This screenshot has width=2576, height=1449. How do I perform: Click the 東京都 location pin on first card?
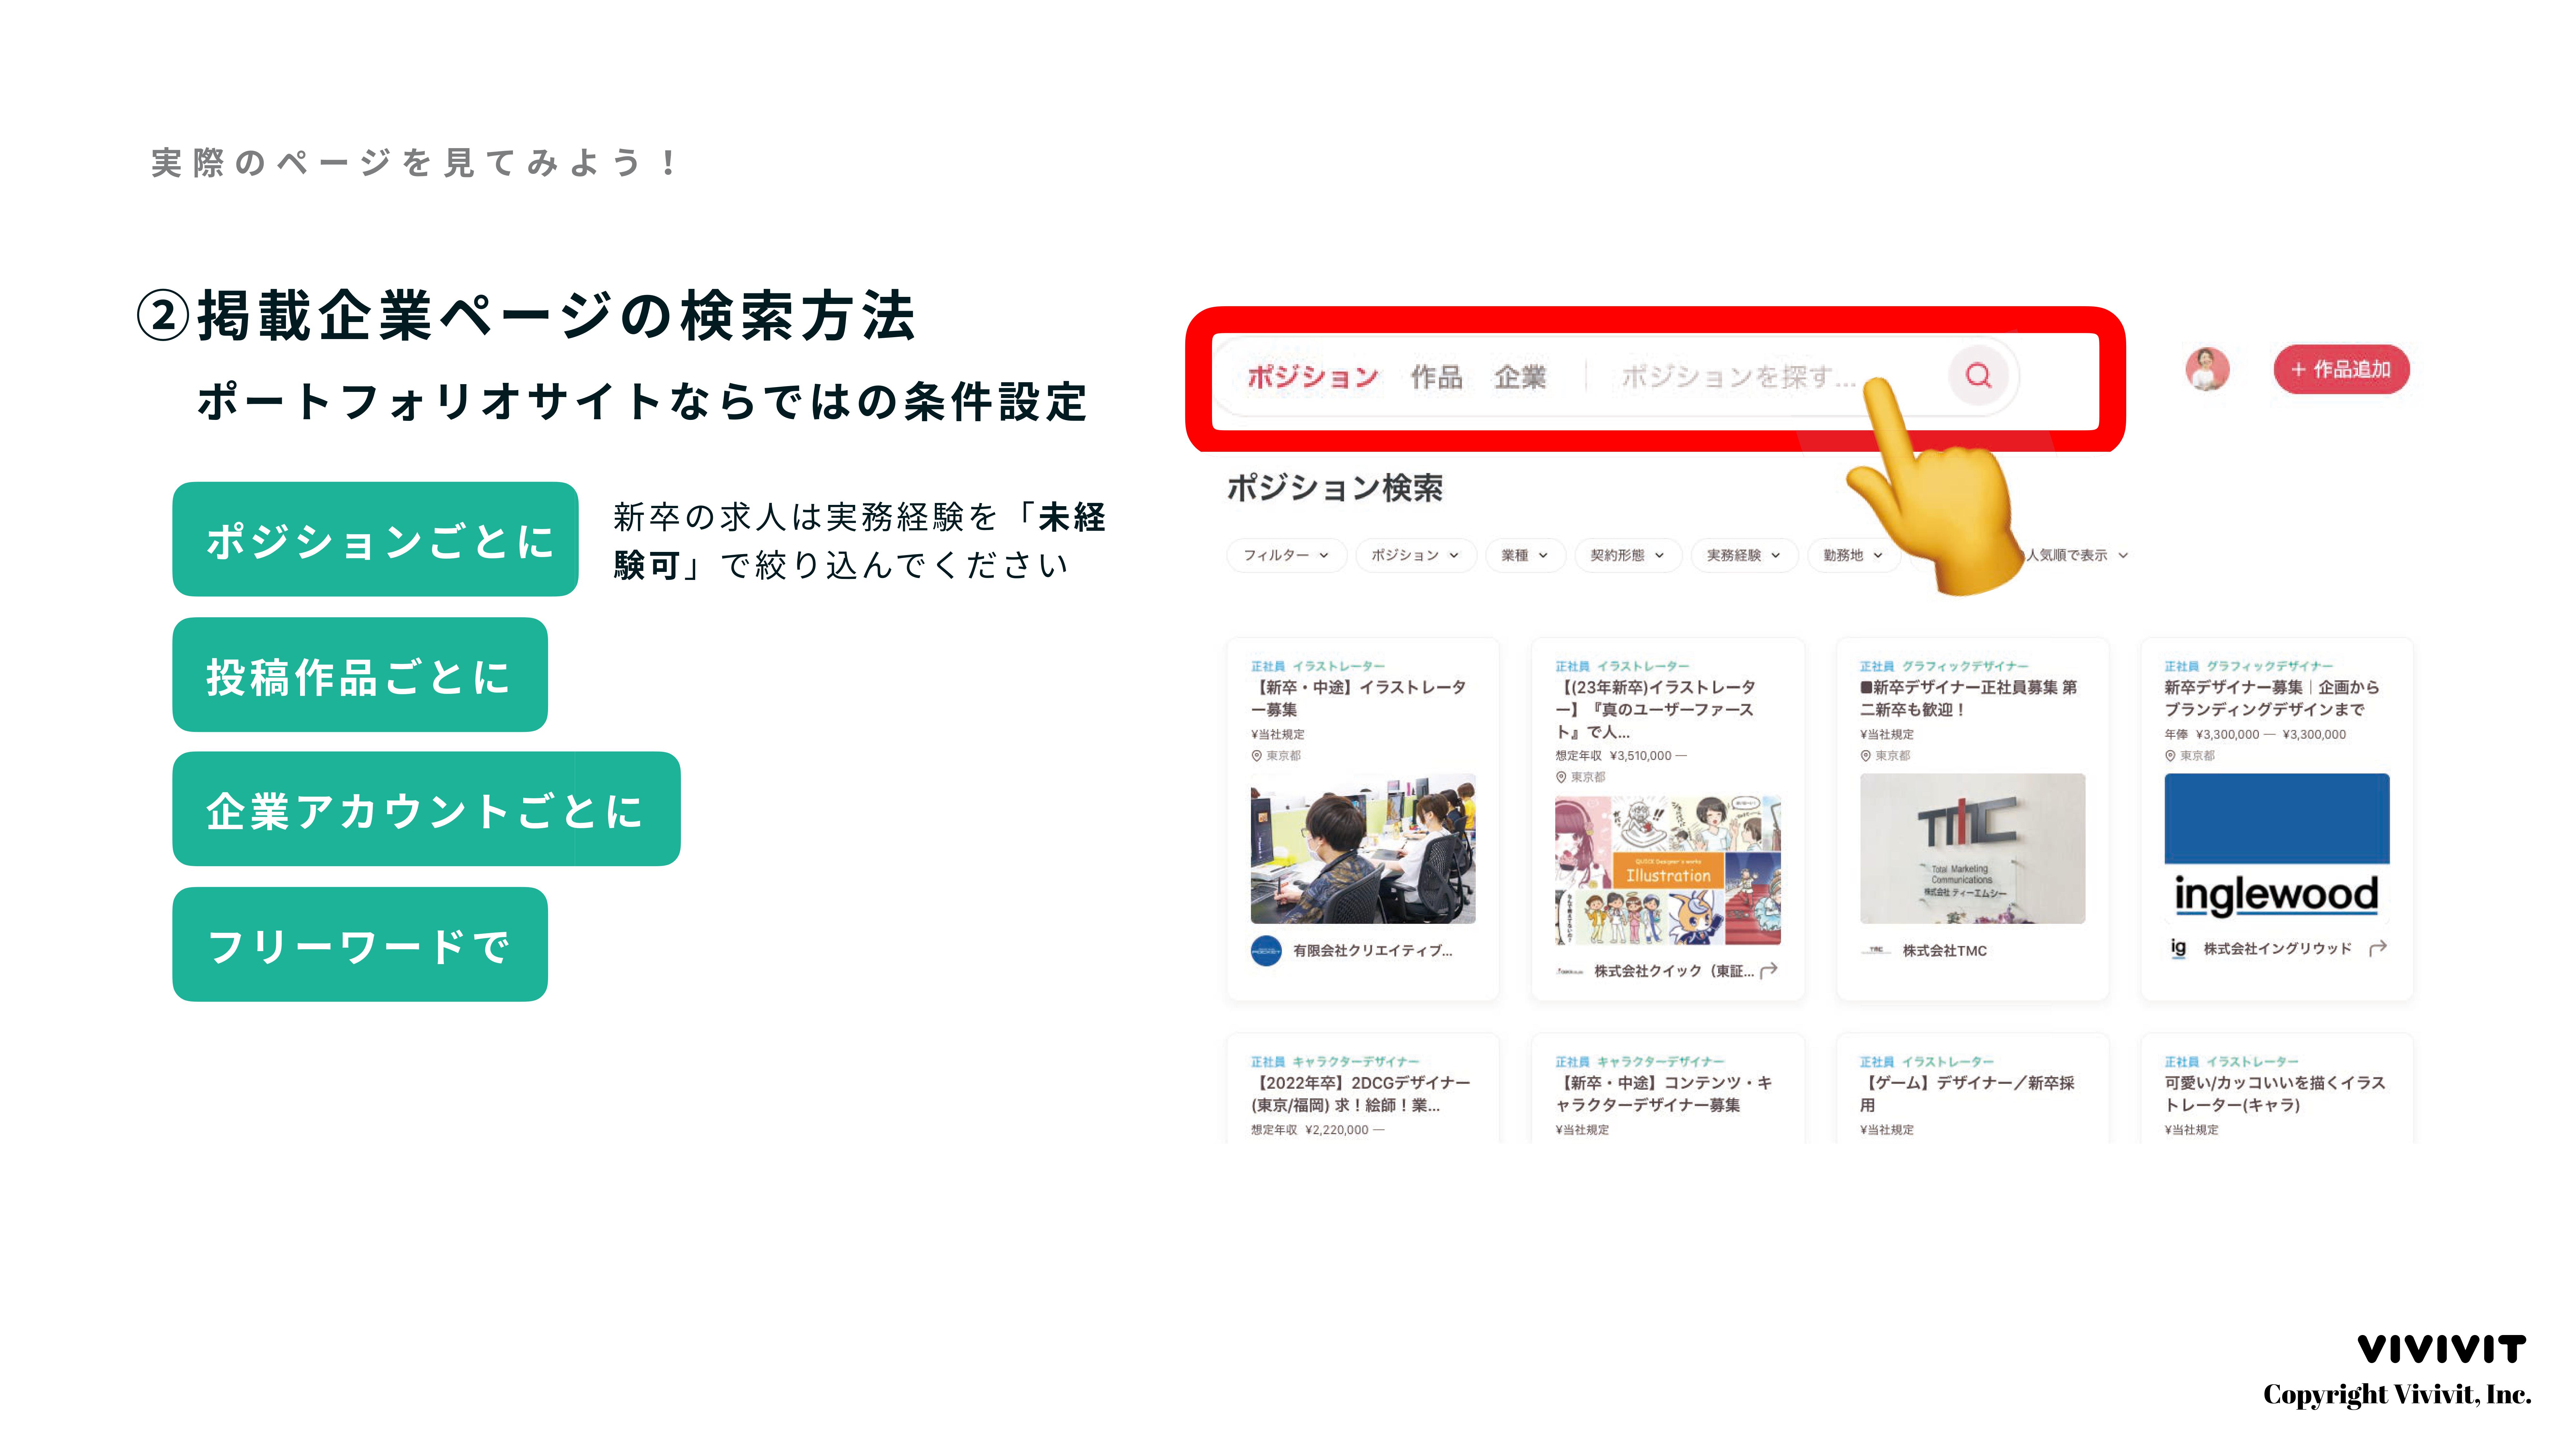click(1257, 756)
